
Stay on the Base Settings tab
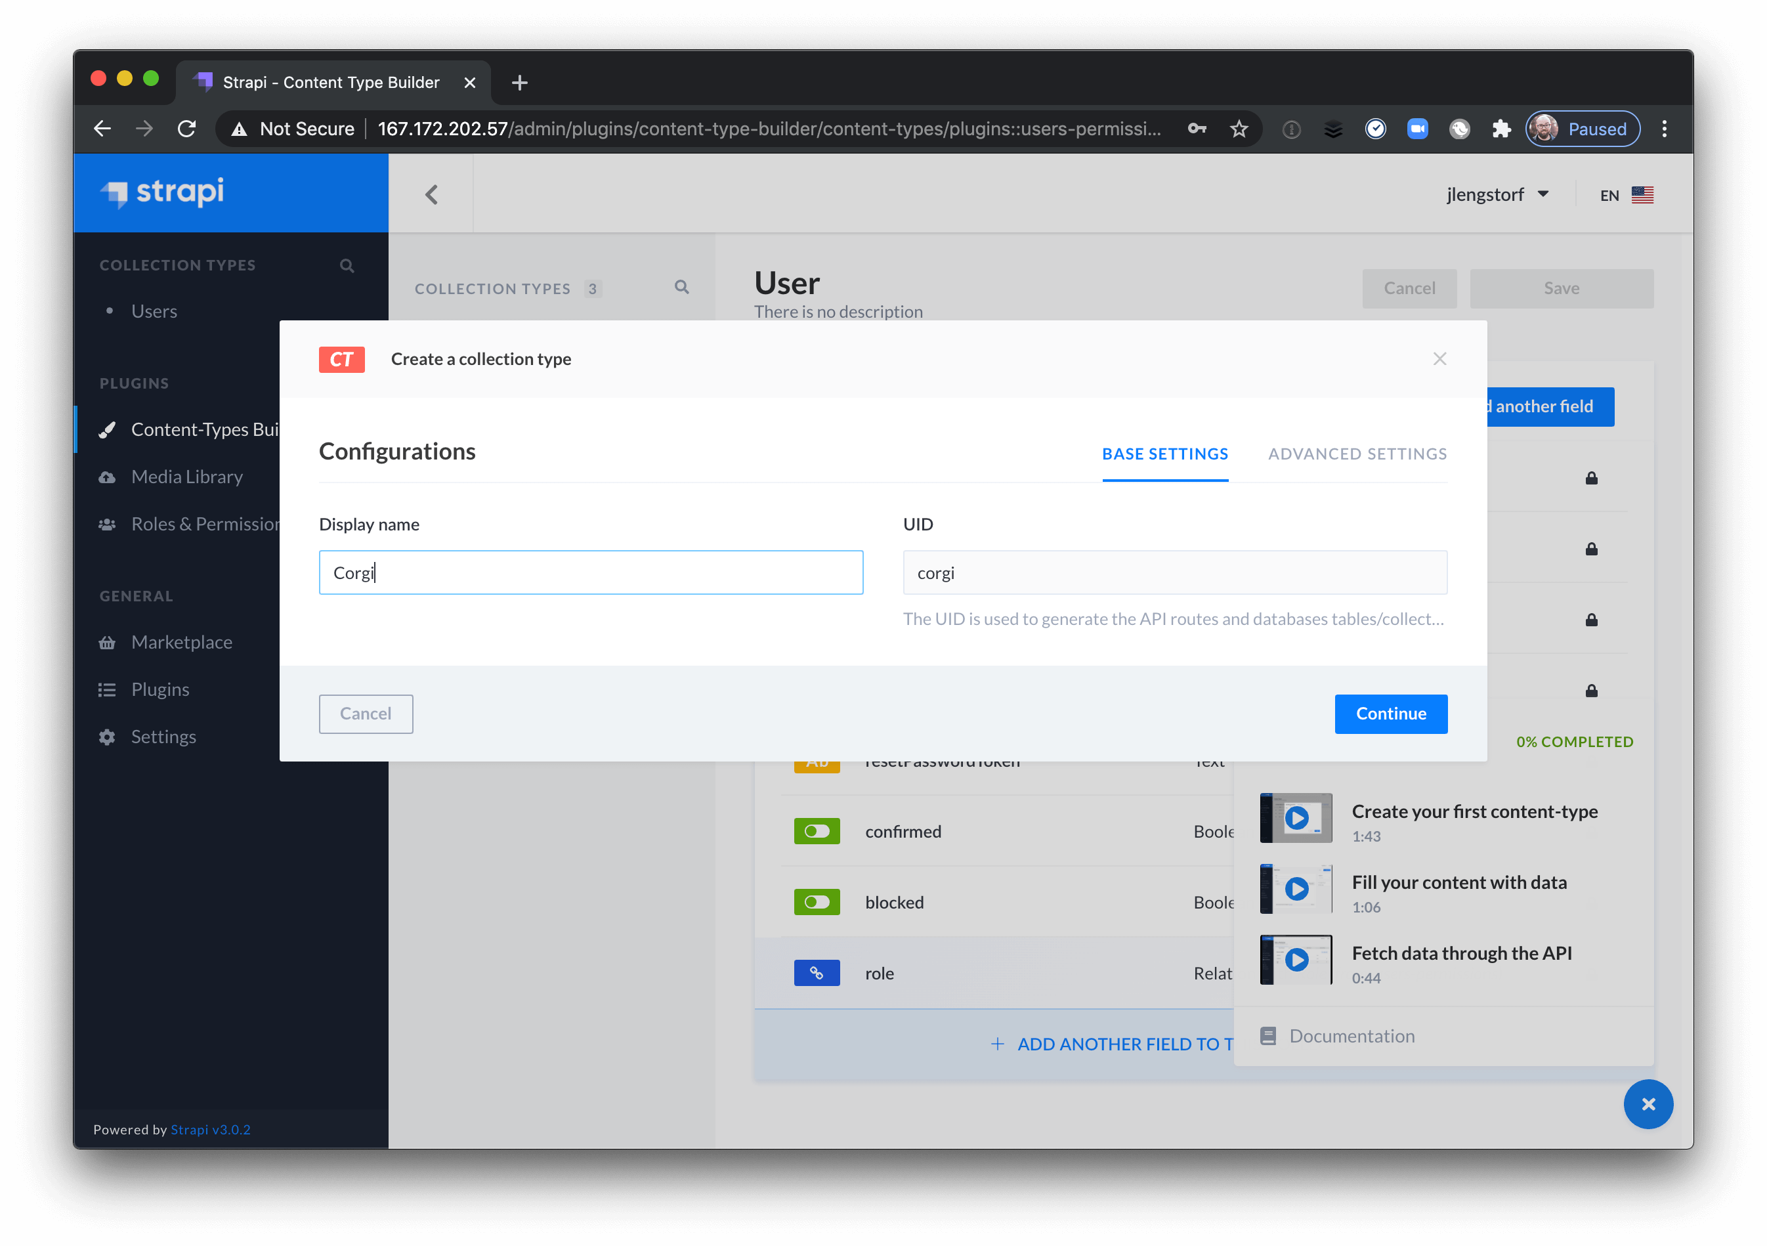click(x=1164, y=454)
